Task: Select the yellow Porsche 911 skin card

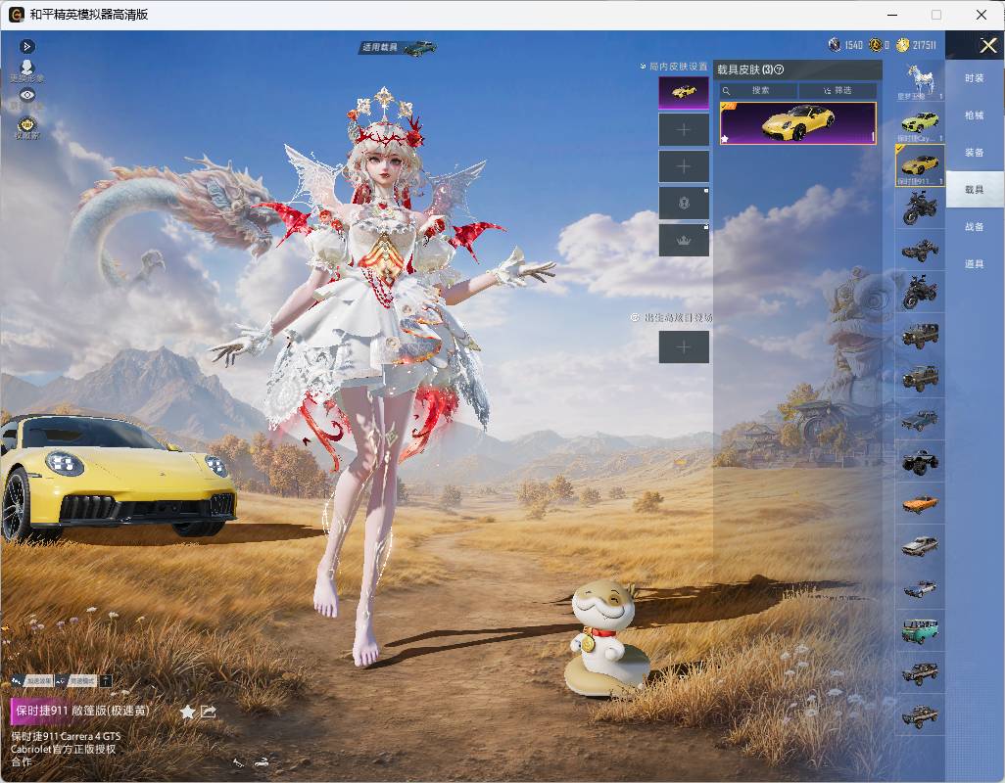Action: [798, 123]
